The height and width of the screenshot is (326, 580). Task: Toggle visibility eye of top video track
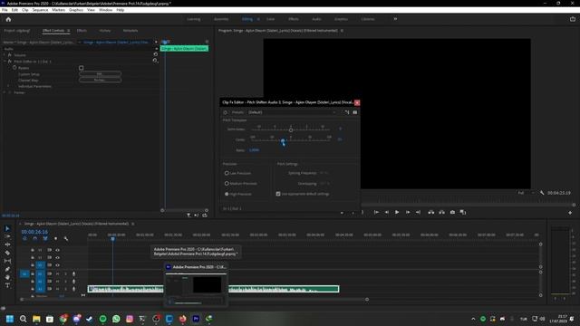point(57,250)
